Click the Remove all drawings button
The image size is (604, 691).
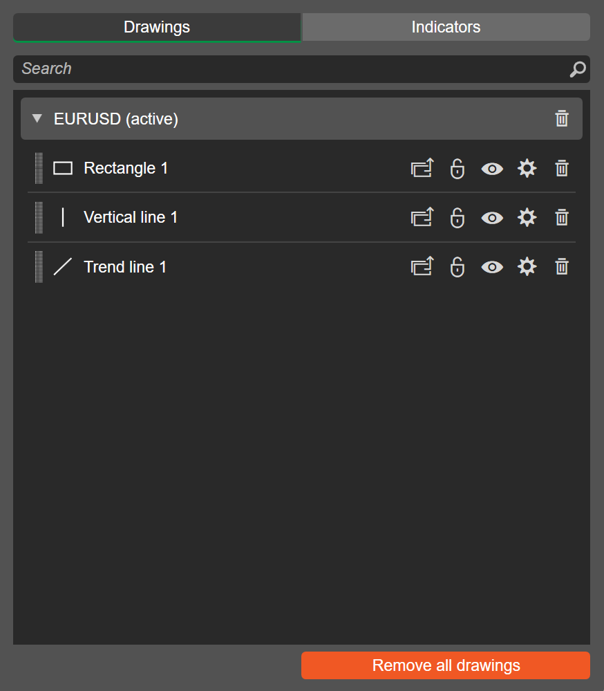(x=446, y=665)
